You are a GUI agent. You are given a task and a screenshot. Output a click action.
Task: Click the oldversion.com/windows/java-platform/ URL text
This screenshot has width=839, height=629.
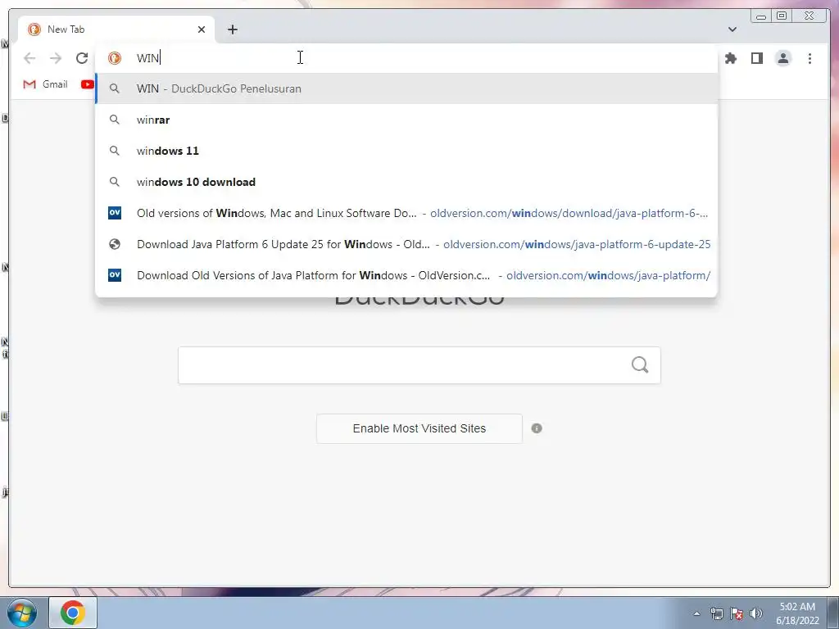pos(609,275)
